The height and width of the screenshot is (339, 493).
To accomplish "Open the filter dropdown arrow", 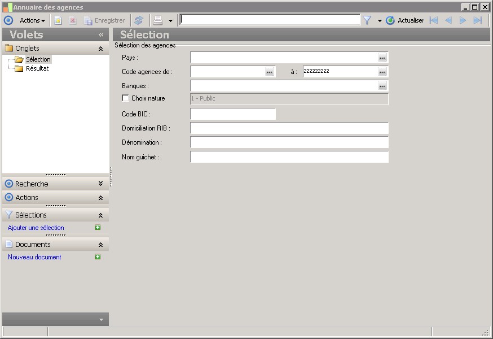I will tap(380, 21).
